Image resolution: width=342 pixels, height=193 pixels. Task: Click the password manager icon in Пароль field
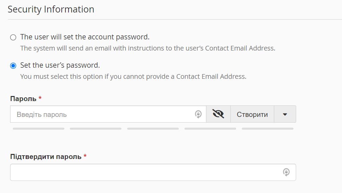click(x=198, y=114)
